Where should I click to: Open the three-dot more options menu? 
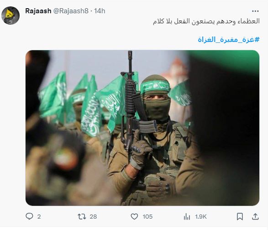(x=255, y=11)
